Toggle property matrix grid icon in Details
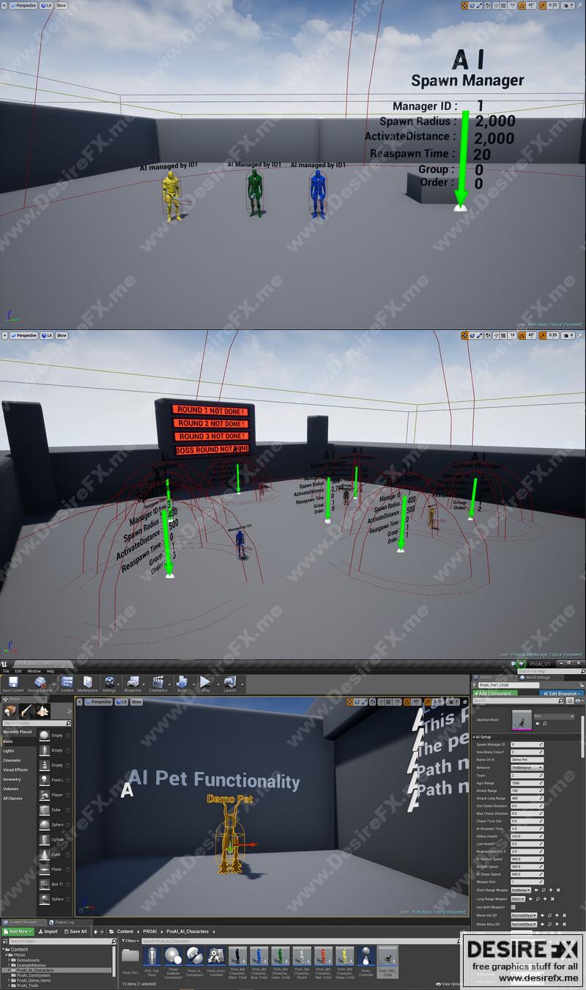The image size is (586, 990). coord(570,701)
